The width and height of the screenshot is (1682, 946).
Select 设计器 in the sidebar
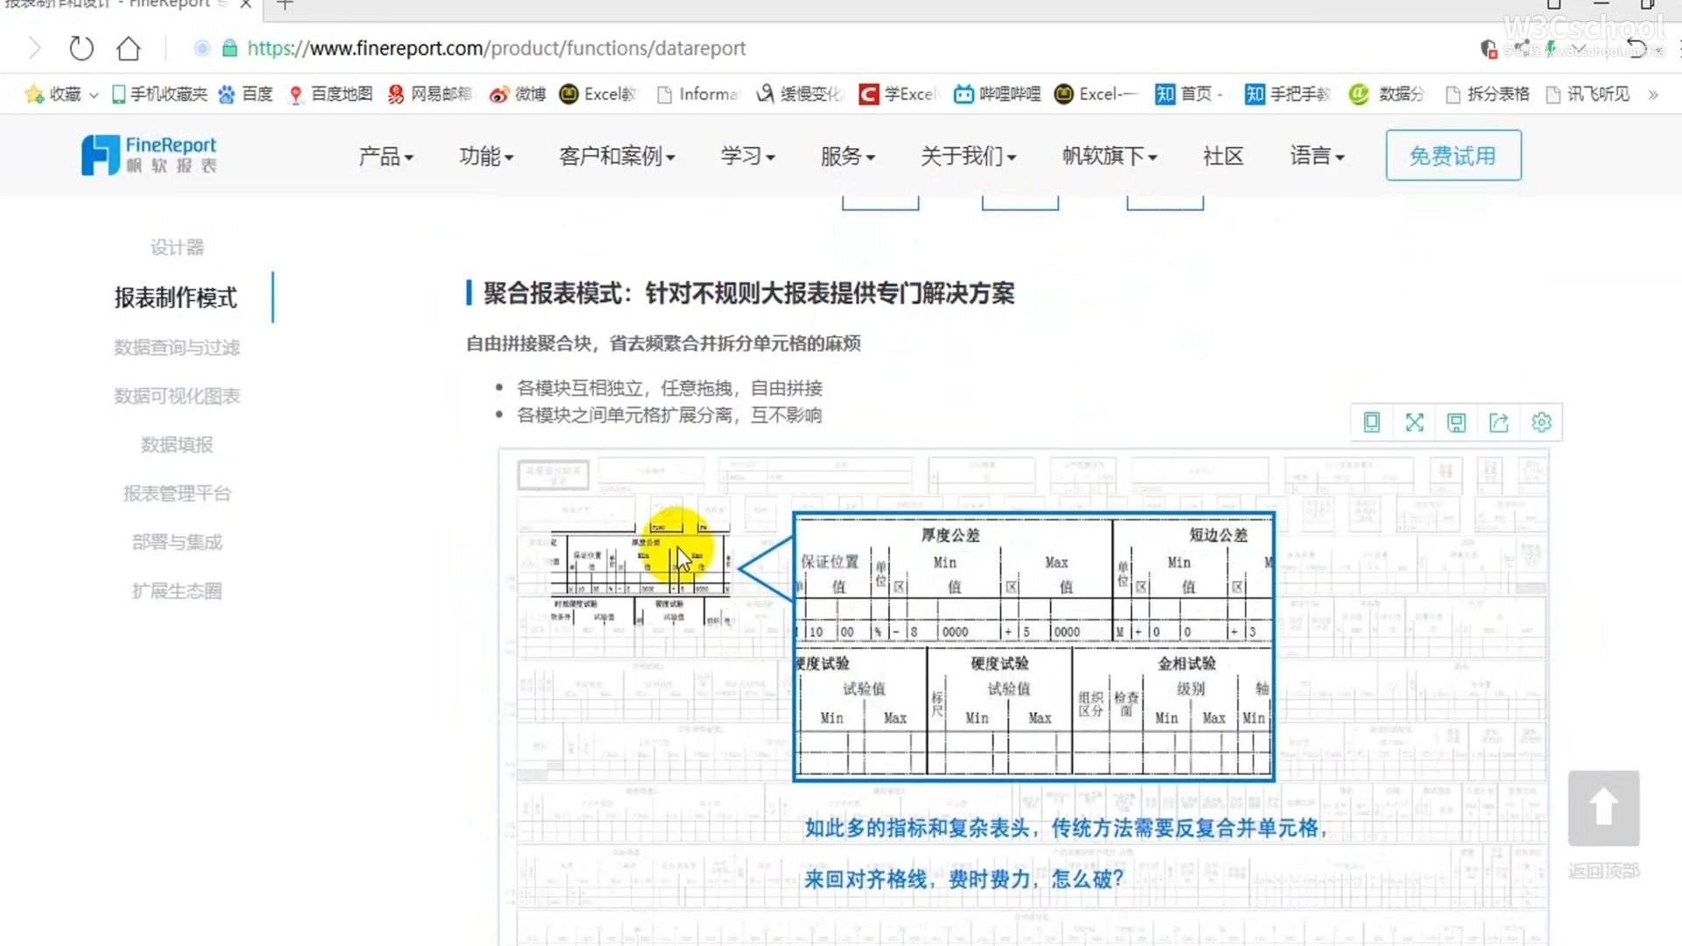177,248
